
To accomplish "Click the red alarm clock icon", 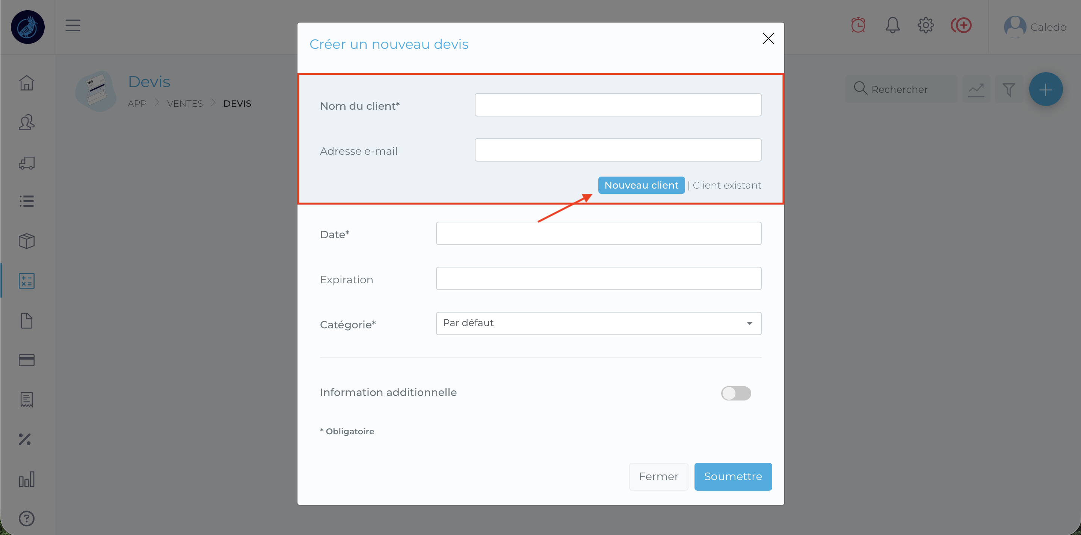I will coord(858,26).
